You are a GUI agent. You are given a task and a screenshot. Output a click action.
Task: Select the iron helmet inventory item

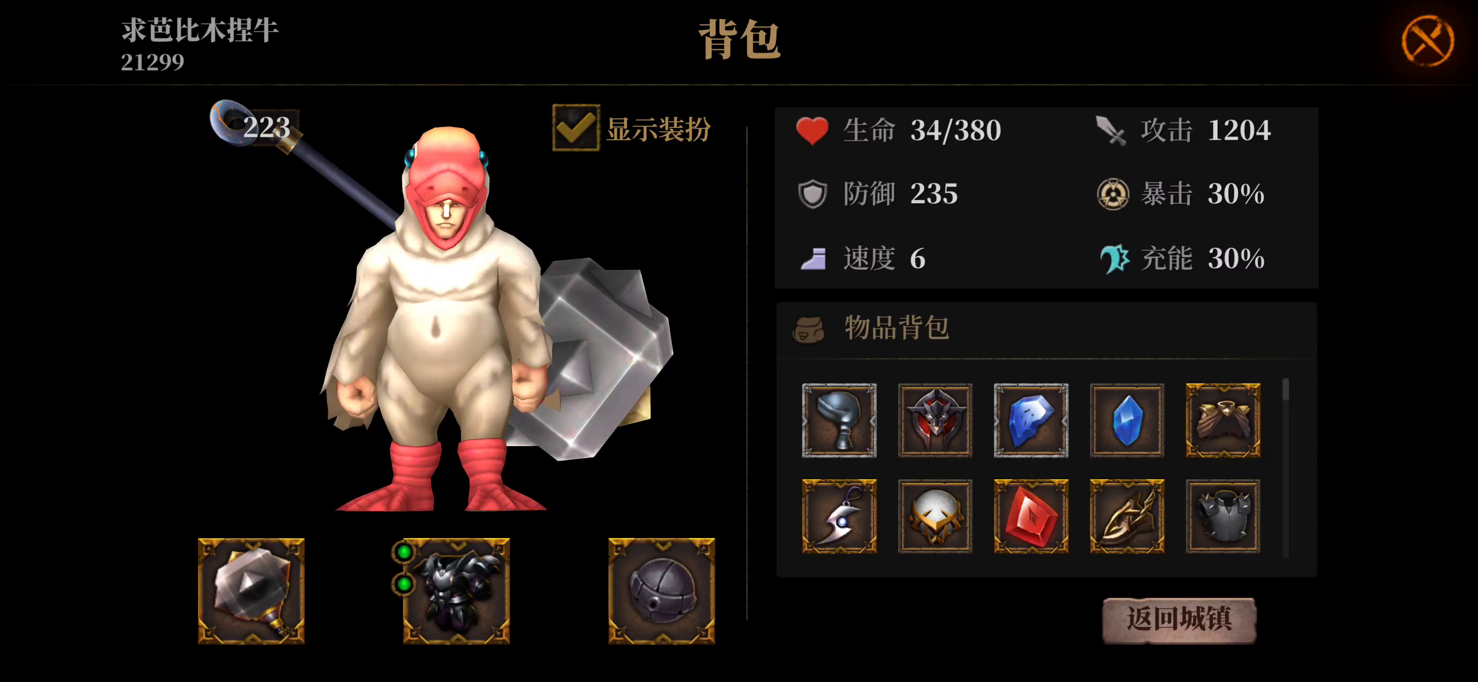[x=839, y=421]
